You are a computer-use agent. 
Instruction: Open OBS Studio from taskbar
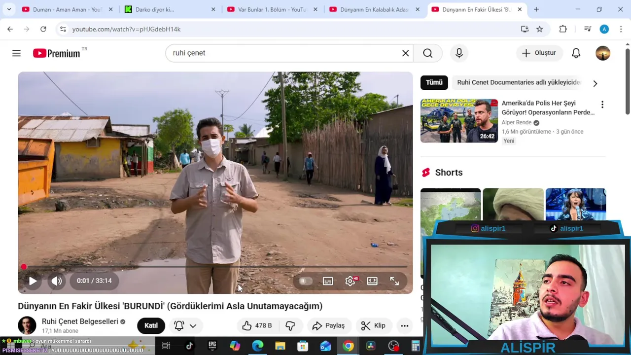coord(393,346)
